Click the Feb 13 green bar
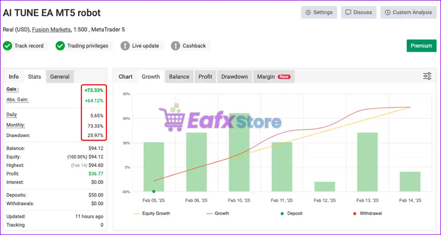Viewport: 441px width, 235px height. pyautogui.click(x=367, y=162)
